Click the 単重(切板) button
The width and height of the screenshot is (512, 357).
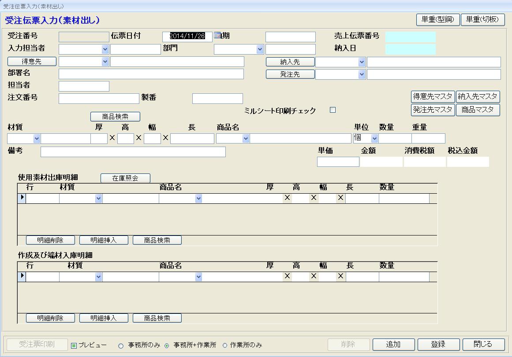click(482, 19)
